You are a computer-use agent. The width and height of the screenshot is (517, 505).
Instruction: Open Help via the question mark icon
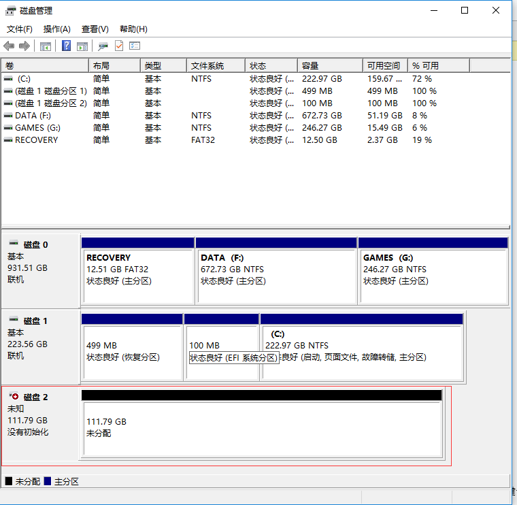click(67, 46)
